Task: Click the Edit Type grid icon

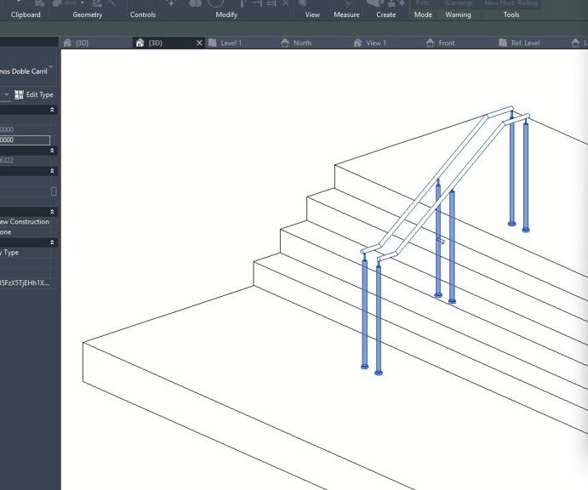Action: (19, 94)
